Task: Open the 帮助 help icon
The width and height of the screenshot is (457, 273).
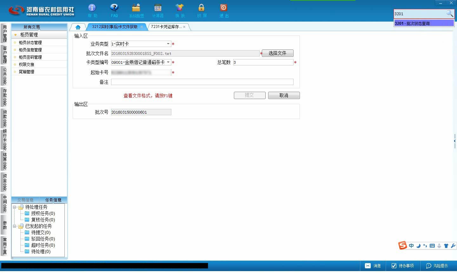Action: (92, 10)
